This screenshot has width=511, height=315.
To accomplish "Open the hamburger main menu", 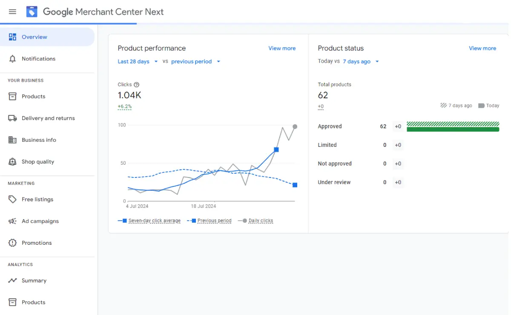I will tap(12, 11).
